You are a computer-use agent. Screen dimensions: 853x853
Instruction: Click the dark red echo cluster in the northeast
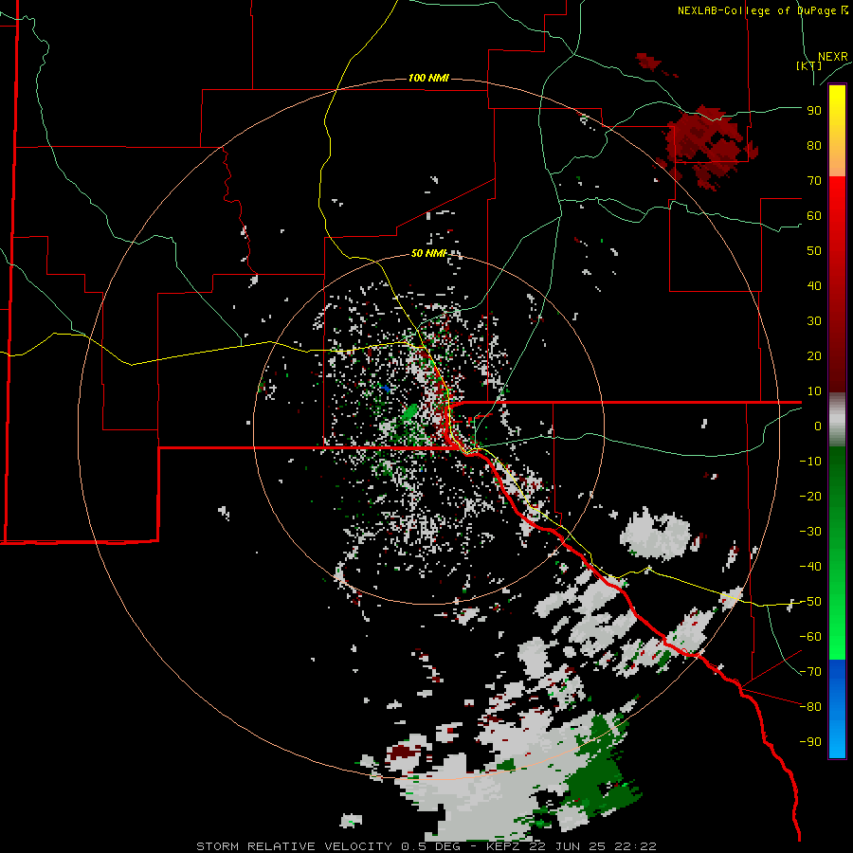[x=707, y=147]
